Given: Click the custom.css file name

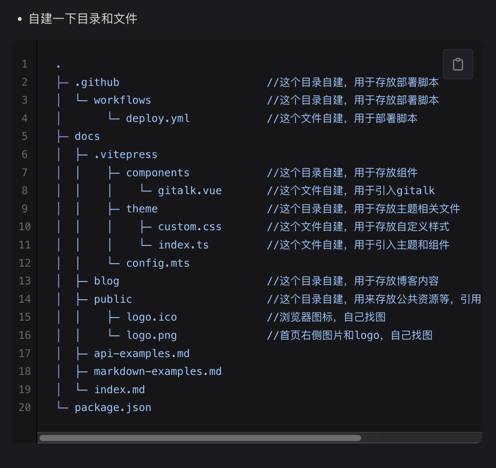Looking at the screenshot, I should click(x=189, y=227).
